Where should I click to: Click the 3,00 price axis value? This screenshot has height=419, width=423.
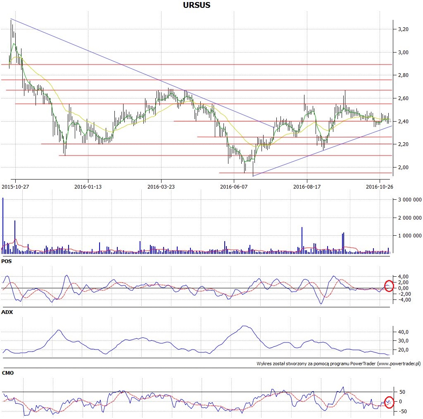point(403,53)
